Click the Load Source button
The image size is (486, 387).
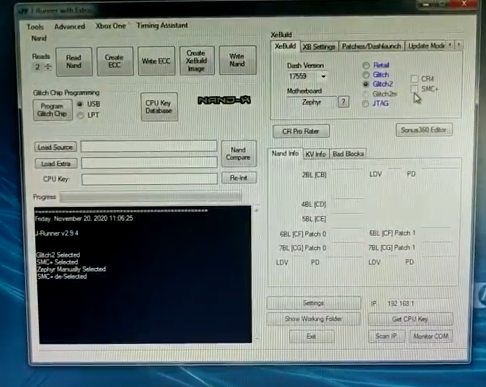55,147
